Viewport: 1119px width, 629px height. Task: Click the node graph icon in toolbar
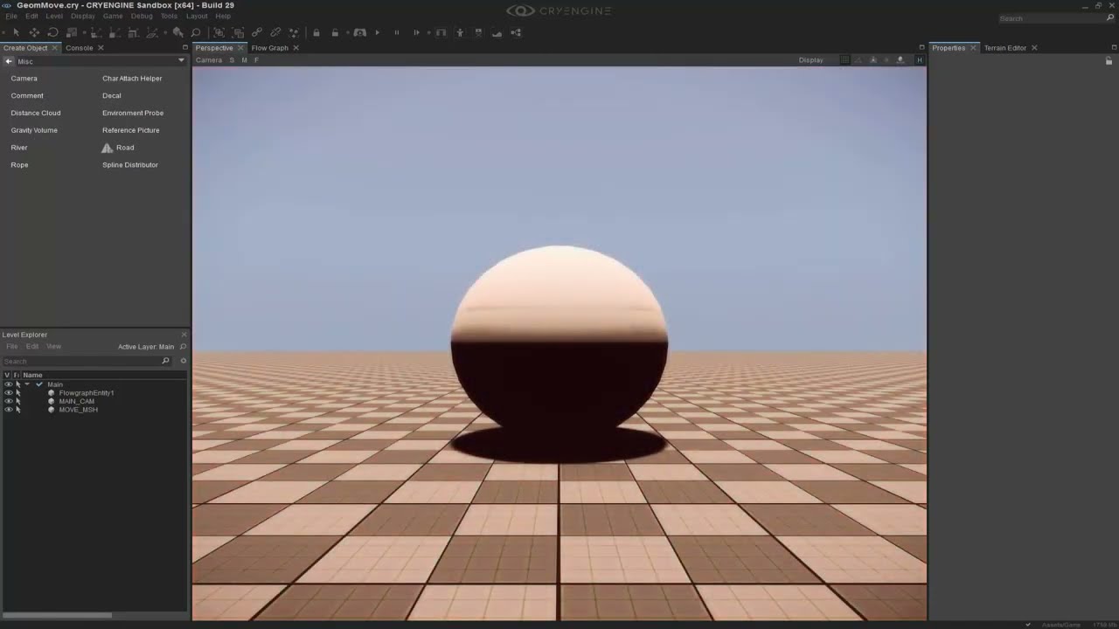pos(516,32)
